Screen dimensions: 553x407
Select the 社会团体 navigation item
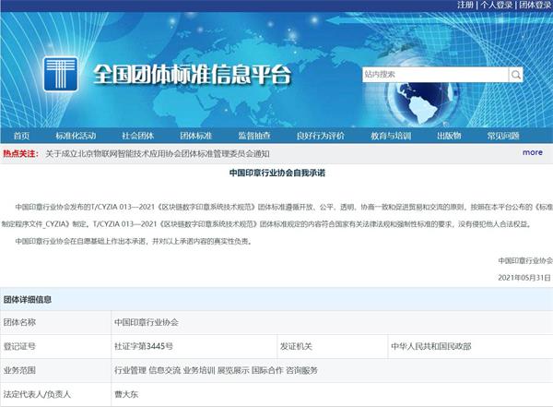[x=136, y=136]
